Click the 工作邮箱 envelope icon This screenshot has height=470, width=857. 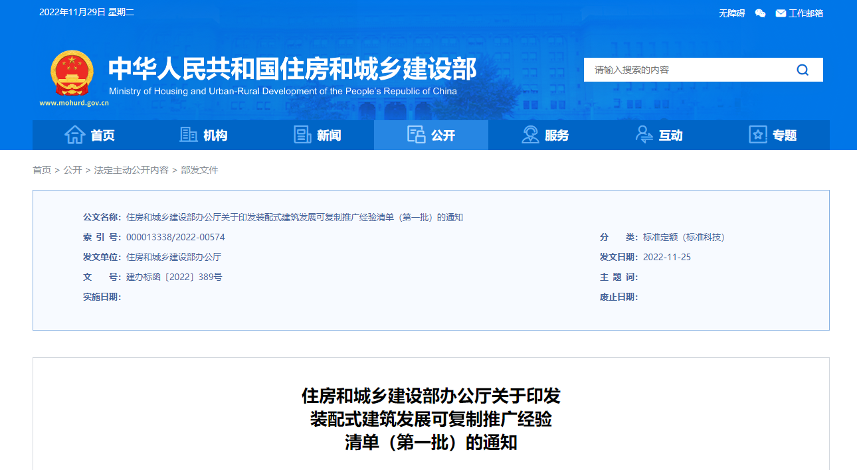pos(781,13)
